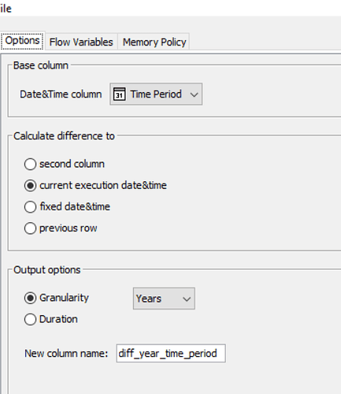Expand the Time Period dropdown arrow

tap(194, 95)
